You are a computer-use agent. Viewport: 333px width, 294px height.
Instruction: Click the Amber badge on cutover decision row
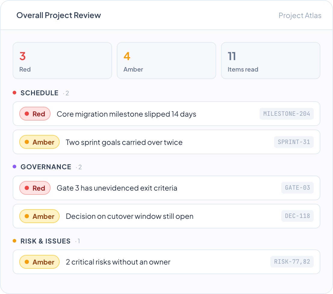[39, 216]
